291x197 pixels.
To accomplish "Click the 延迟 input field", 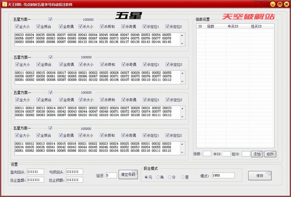I will tap(111, 175).
